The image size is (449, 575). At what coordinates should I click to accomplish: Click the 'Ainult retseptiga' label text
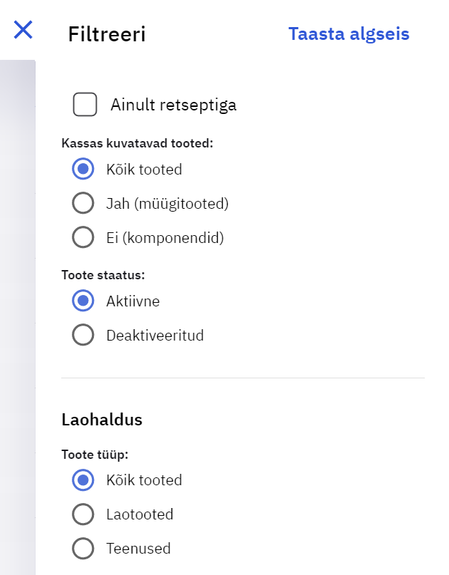pyautogui.click(x=173, y=105)
